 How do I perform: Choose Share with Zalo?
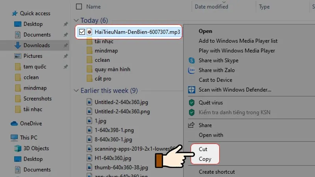(217, 70)
